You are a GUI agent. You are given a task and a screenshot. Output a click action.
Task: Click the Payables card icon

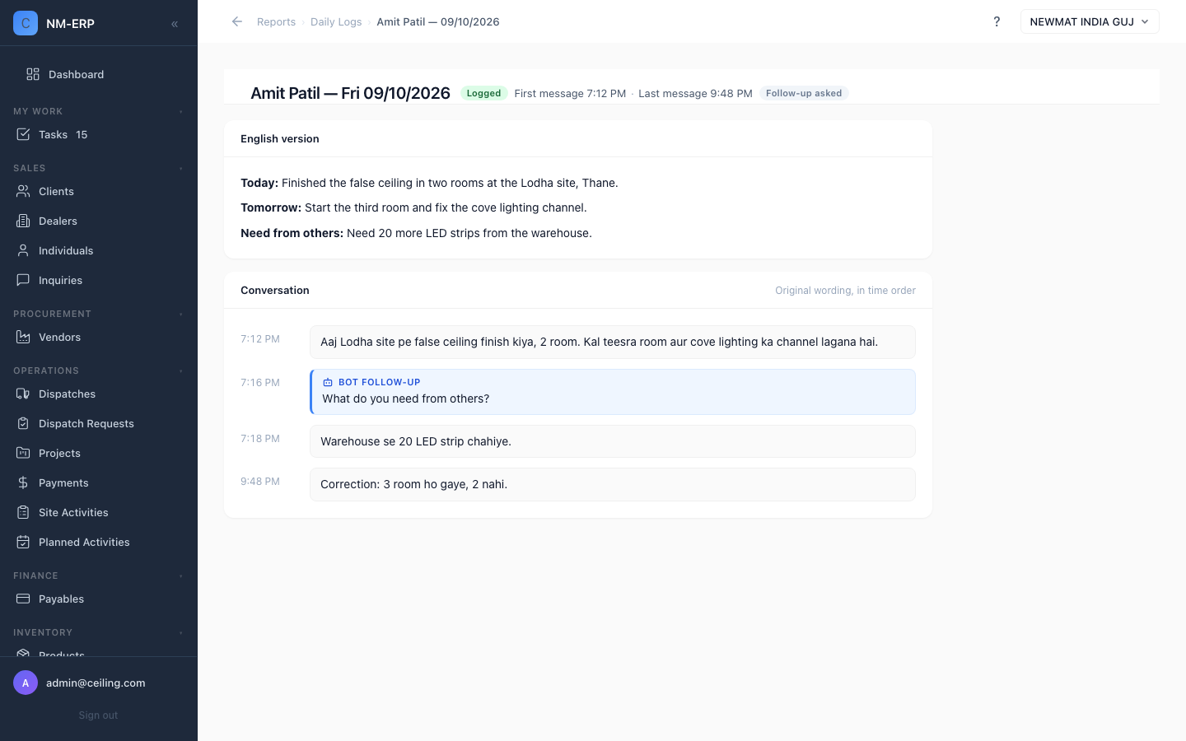[x=23, y=599]
